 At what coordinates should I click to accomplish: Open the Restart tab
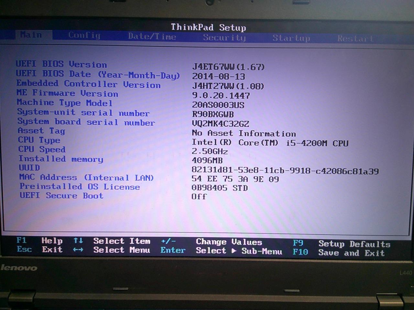pos(355,39)
